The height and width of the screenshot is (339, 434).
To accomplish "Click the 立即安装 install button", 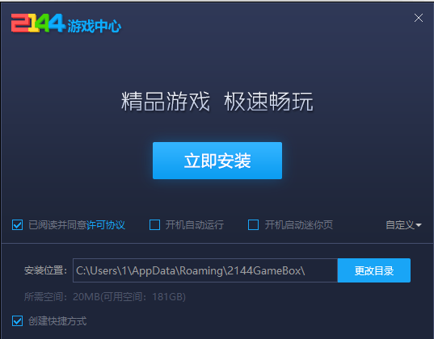I will pyautogui.click(x=217, y=161).
